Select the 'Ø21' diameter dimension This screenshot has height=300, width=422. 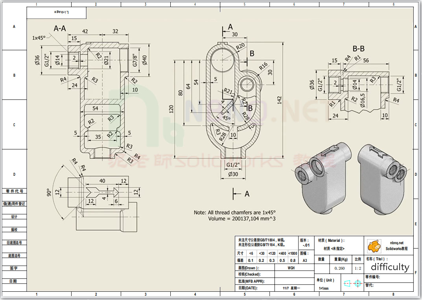[106, 60]
